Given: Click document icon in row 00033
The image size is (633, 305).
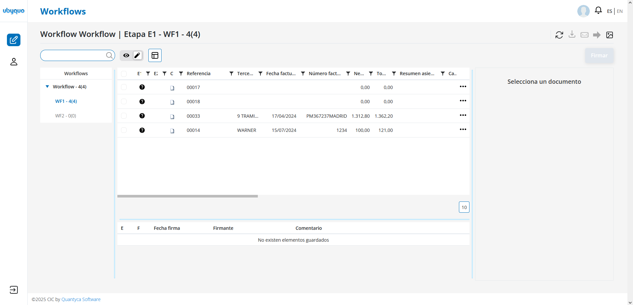Looking at the screenshot, I should pyautogui.click(x=172, y=117).
